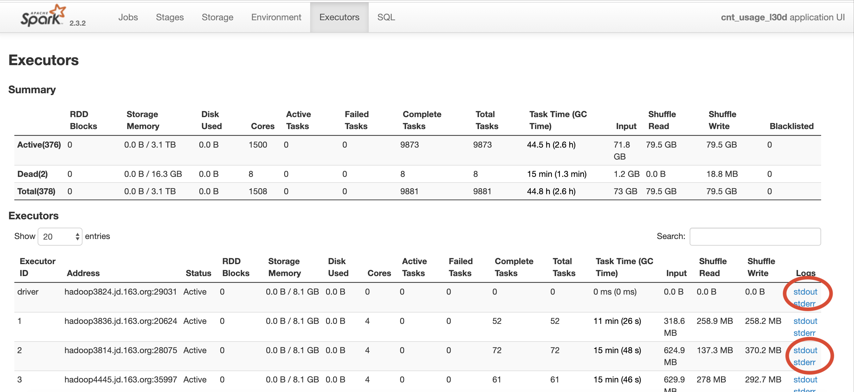
Task: Click the Active(376) summary row label
Action: tap(39, 145)
